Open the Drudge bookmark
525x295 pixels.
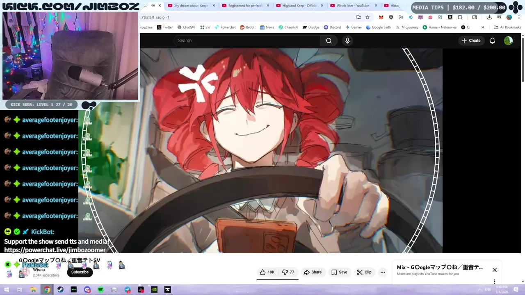pyautogui.click(x=311, y=27)
